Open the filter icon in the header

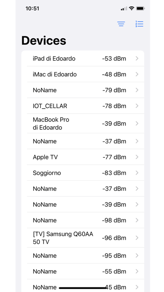coord(121,24)
